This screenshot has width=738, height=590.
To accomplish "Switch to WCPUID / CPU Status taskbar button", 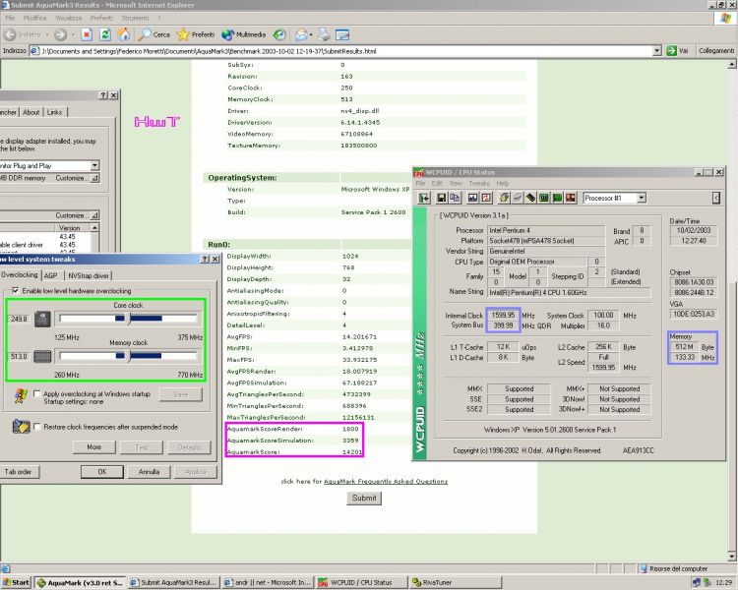I will click(361, 582).
